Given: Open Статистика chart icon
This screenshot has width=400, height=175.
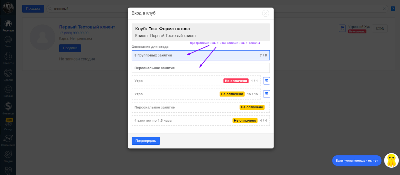Looking at the screenshot, I should [x=8, y=140].
